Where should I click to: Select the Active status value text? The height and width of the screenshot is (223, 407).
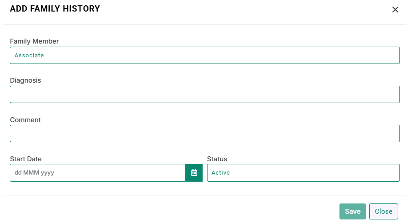coord(221,173)
